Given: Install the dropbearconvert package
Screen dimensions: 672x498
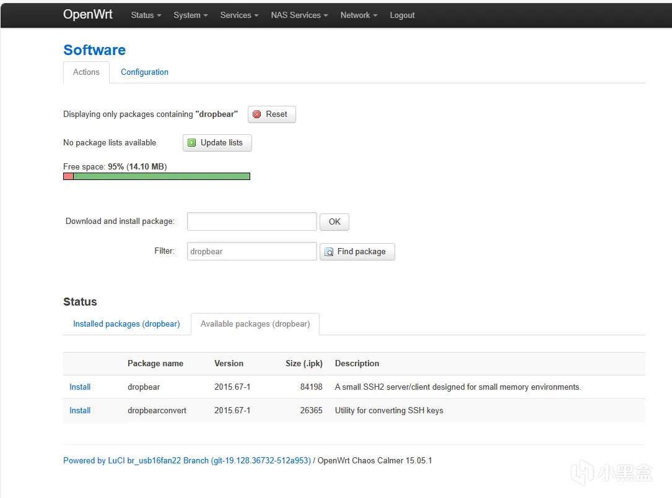Looking at the screenshot, I should click(x=80, y=411).
